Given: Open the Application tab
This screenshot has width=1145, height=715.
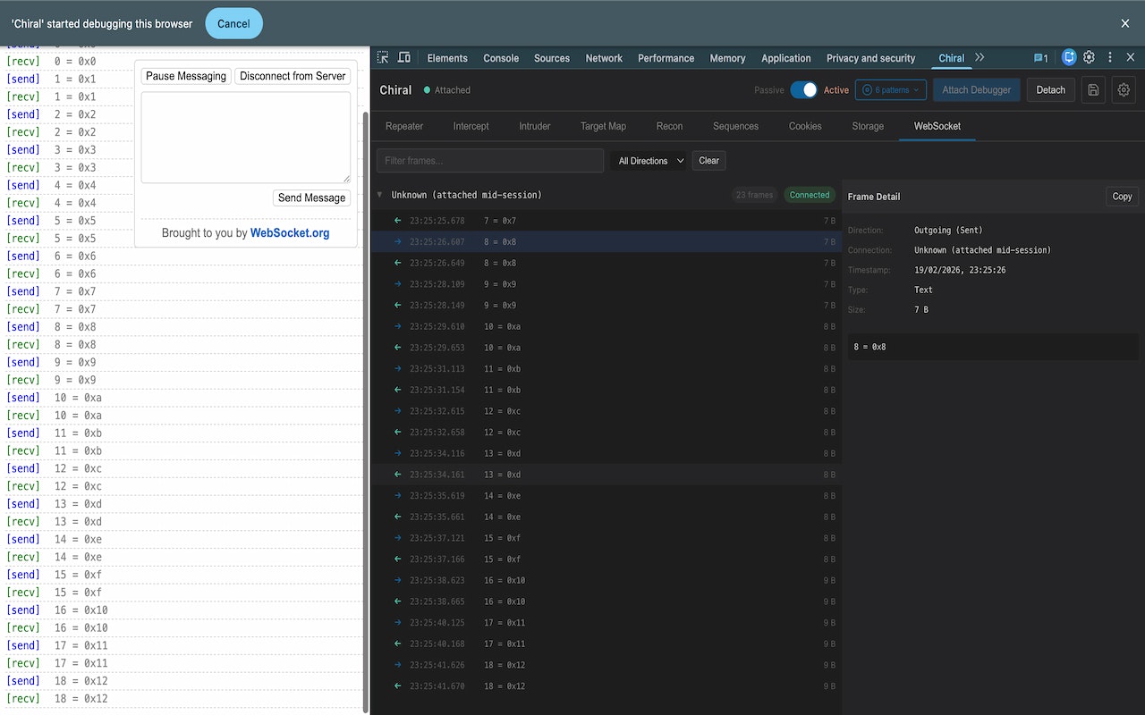Looking at the screenshot, I should tap(786, 58).
